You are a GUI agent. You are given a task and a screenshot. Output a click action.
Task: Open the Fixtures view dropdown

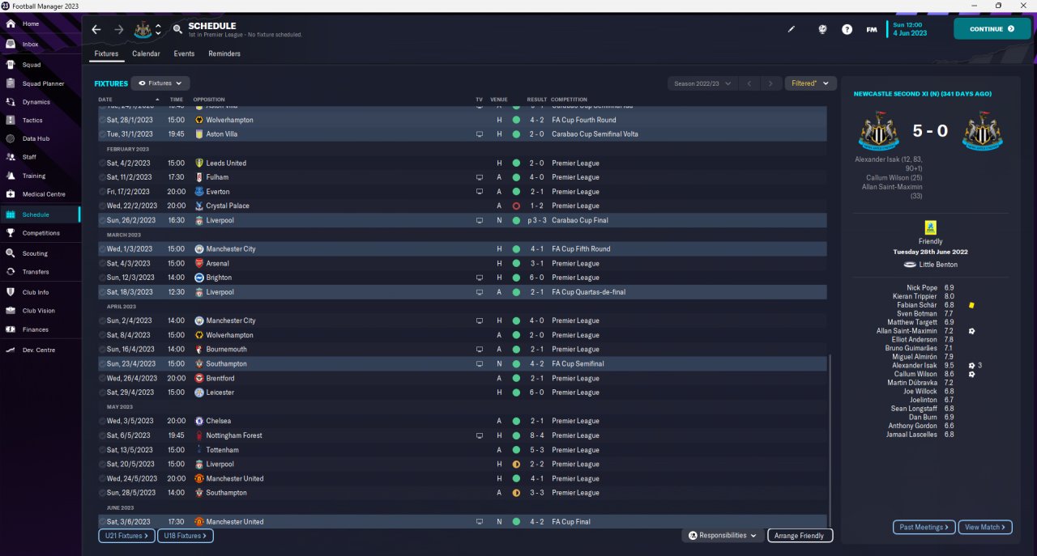click(x=160, y=83)
